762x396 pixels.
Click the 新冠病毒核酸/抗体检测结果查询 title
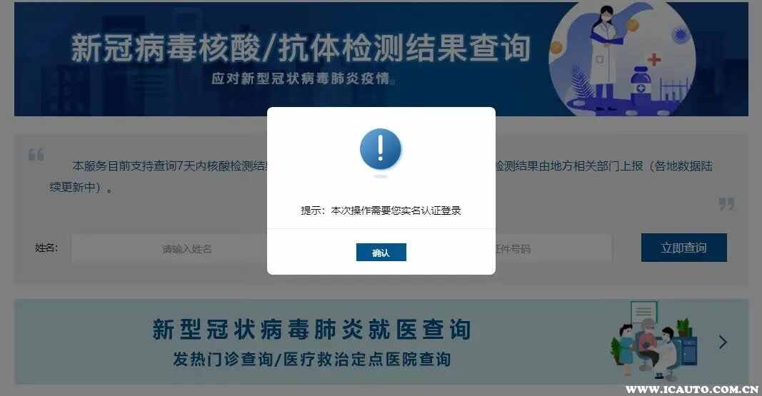[301, 48]
